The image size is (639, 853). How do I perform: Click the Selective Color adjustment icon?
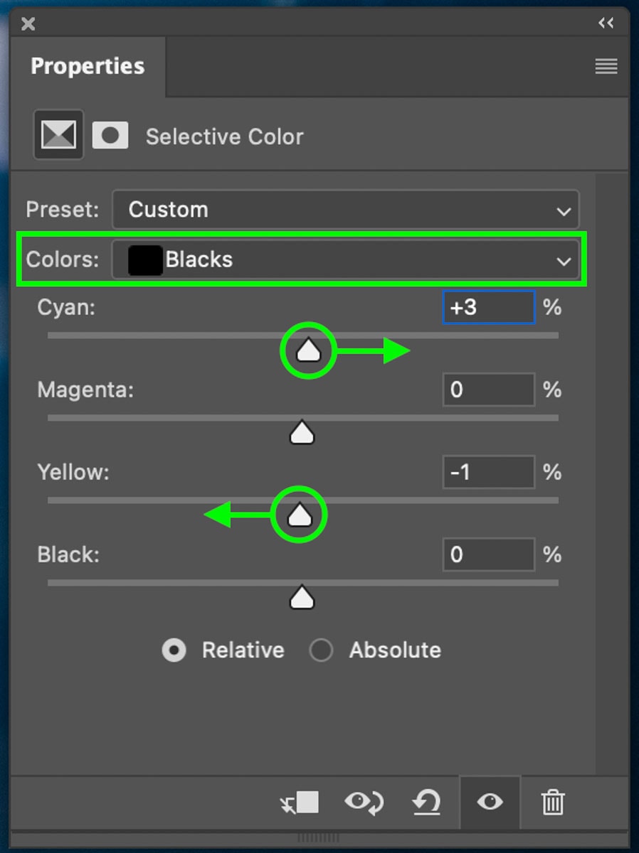[x=58, y=135]
